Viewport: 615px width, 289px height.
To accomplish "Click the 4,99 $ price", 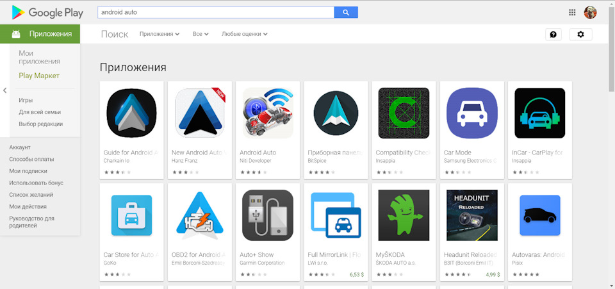I will (x=493, y=274).
